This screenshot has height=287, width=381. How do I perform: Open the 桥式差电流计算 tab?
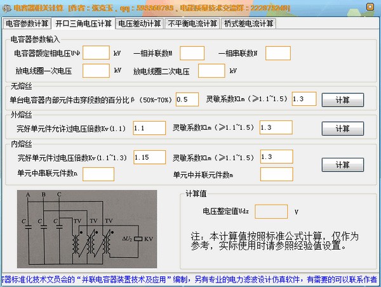click(x=248, y=23)
